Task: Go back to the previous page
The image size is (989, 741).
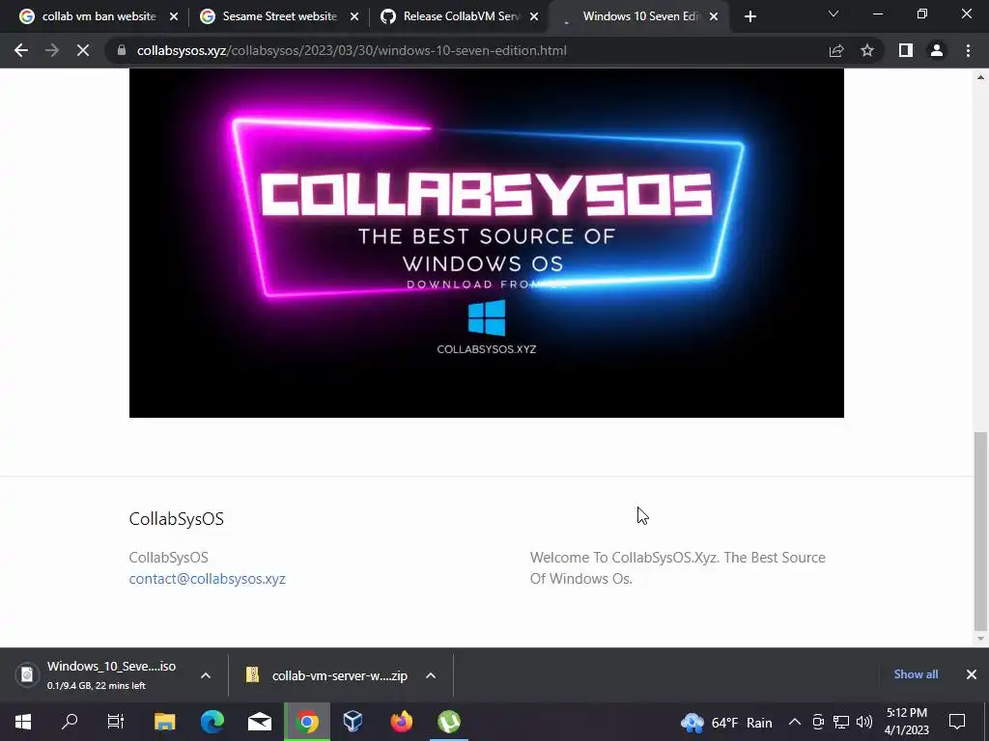Action: 21,50
